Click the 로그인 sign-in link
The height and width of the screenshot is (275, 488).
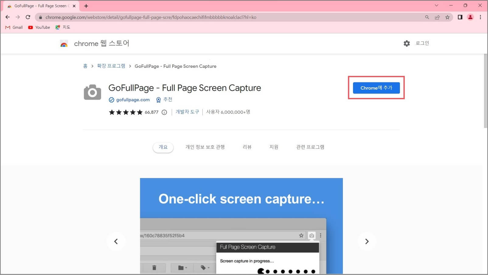coord(422,43)
